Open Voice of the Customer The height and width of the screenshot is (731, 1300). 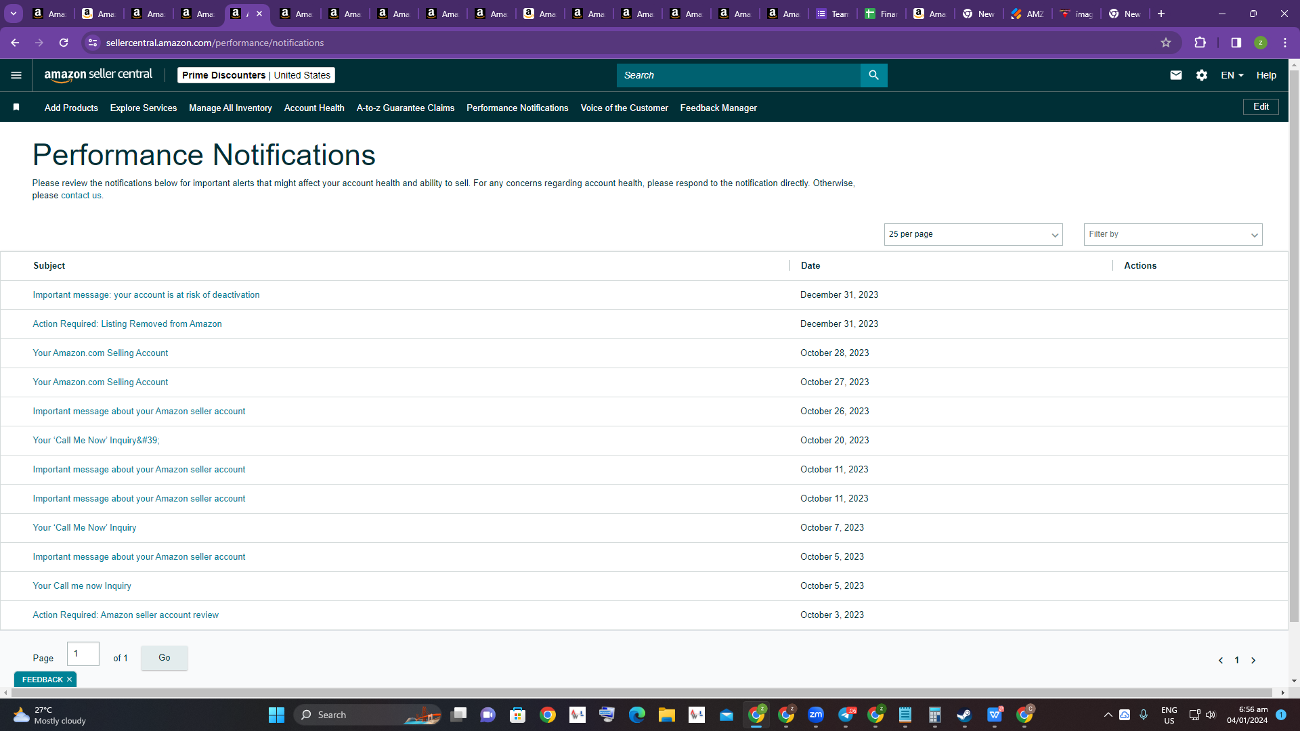(624, 108)
